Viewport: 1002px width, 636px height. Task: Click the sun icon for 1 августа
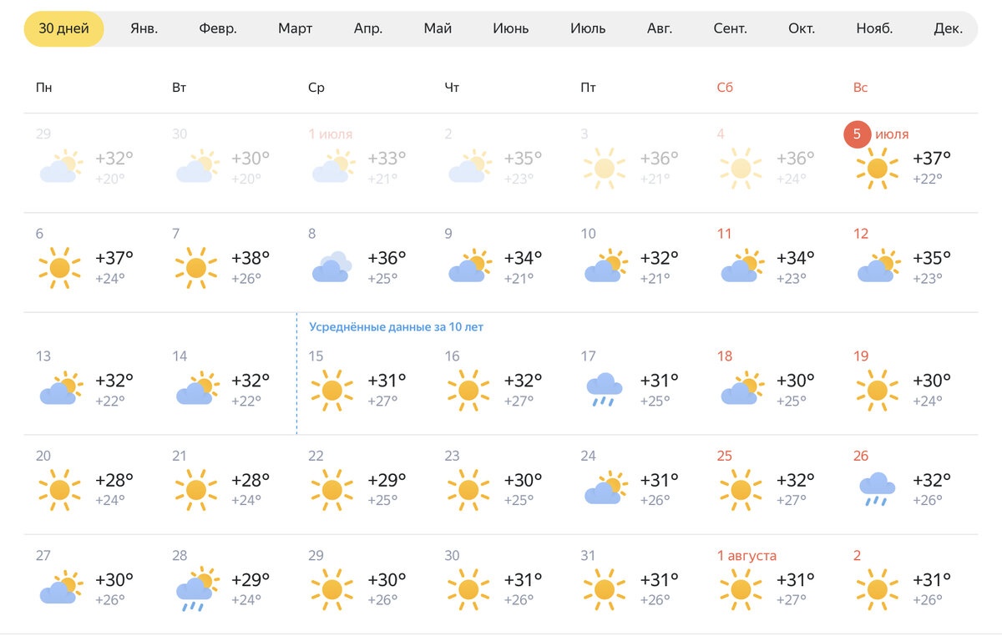point(741,589)
